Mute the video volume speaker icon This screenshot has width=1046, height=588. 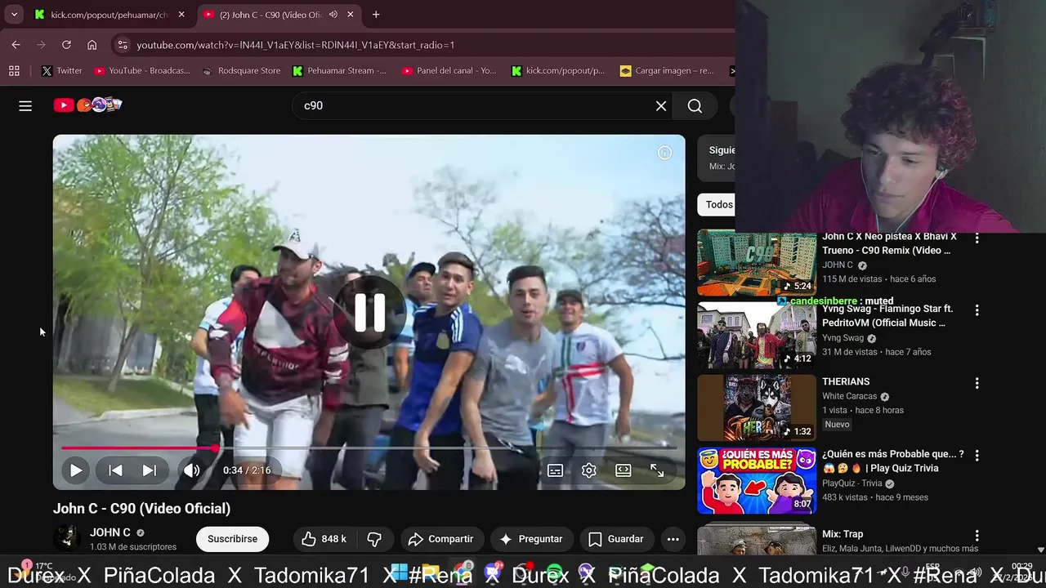(x=191, y=470)
